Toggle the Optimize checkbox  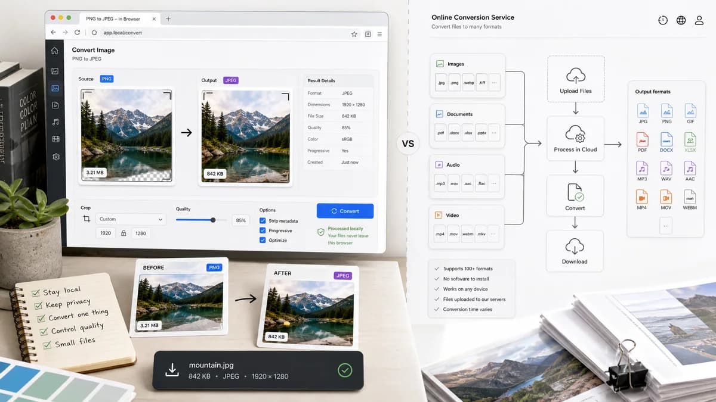[x=263, y=240]
